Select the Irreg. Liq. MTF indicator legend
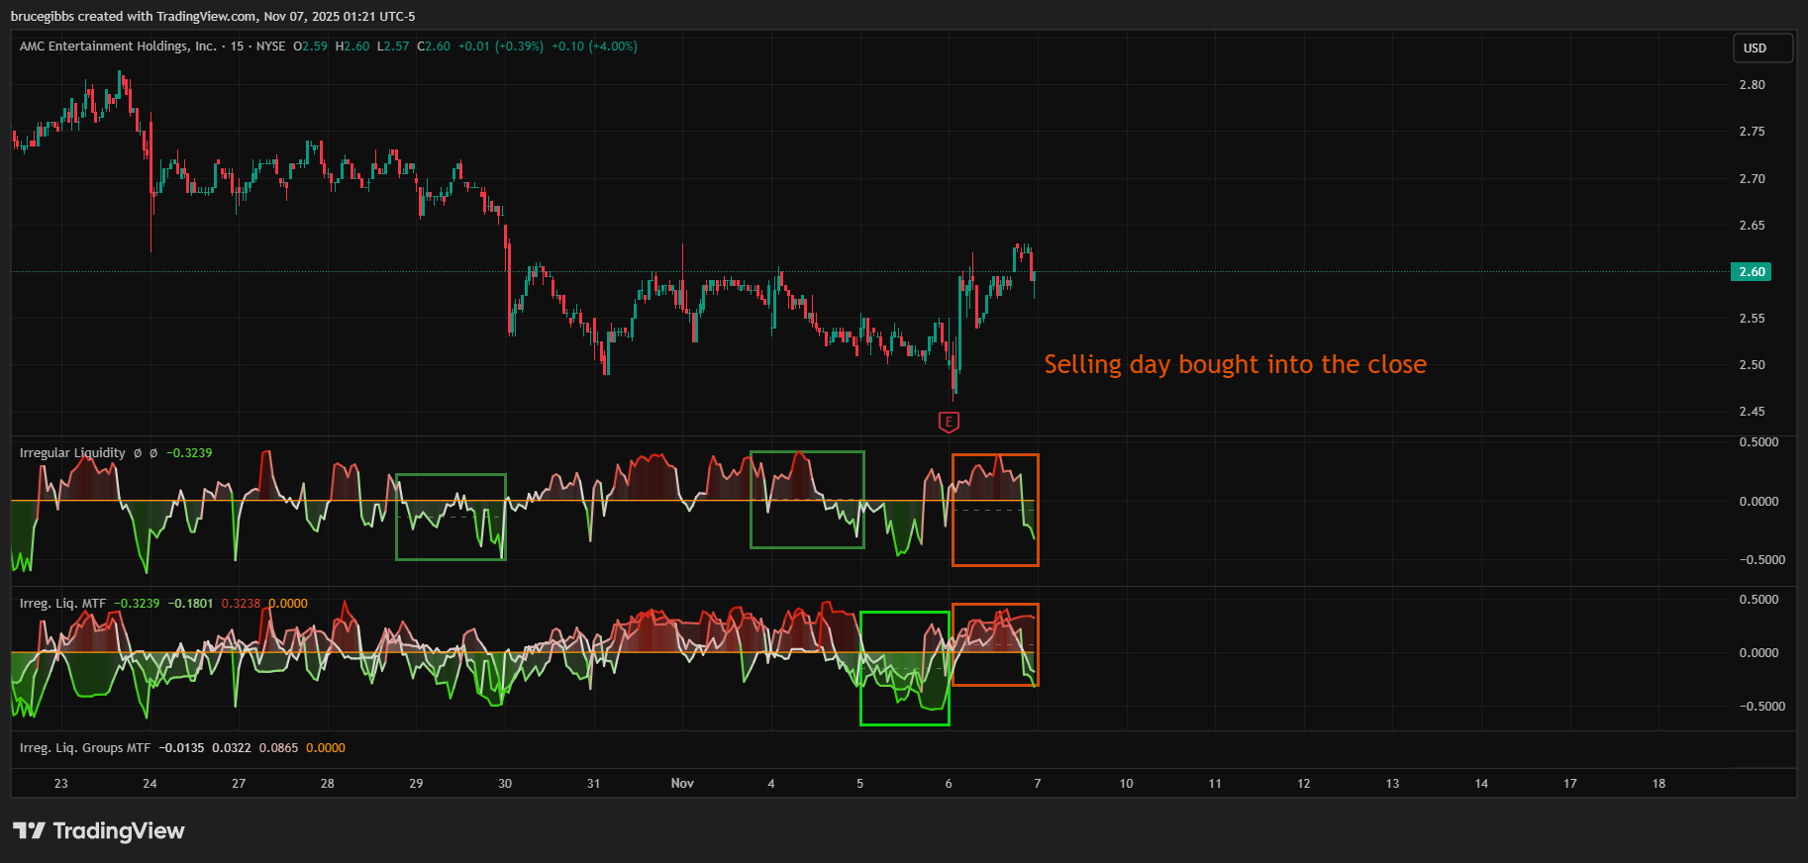The width and height of the screenshot is (1808, 863). [x=62, y=604]
